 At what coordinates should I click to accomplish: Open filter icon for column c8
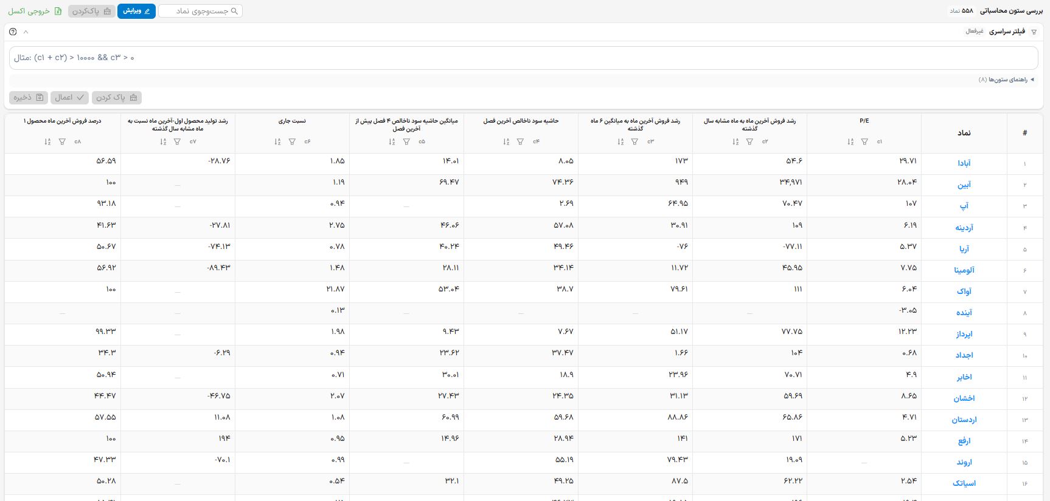(x=62, y=141)
